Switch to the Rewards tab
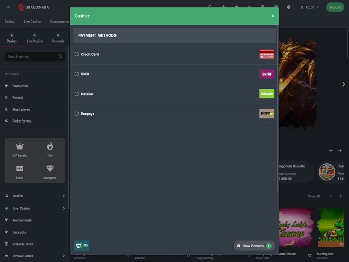Image resolution: width=349 pixels, height=262 pixels. click(x=58, y=38)
